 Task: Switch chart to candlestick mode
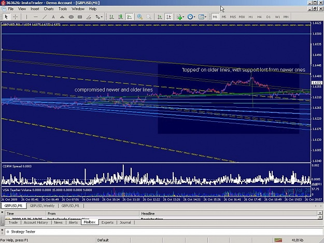coord(120,17)
